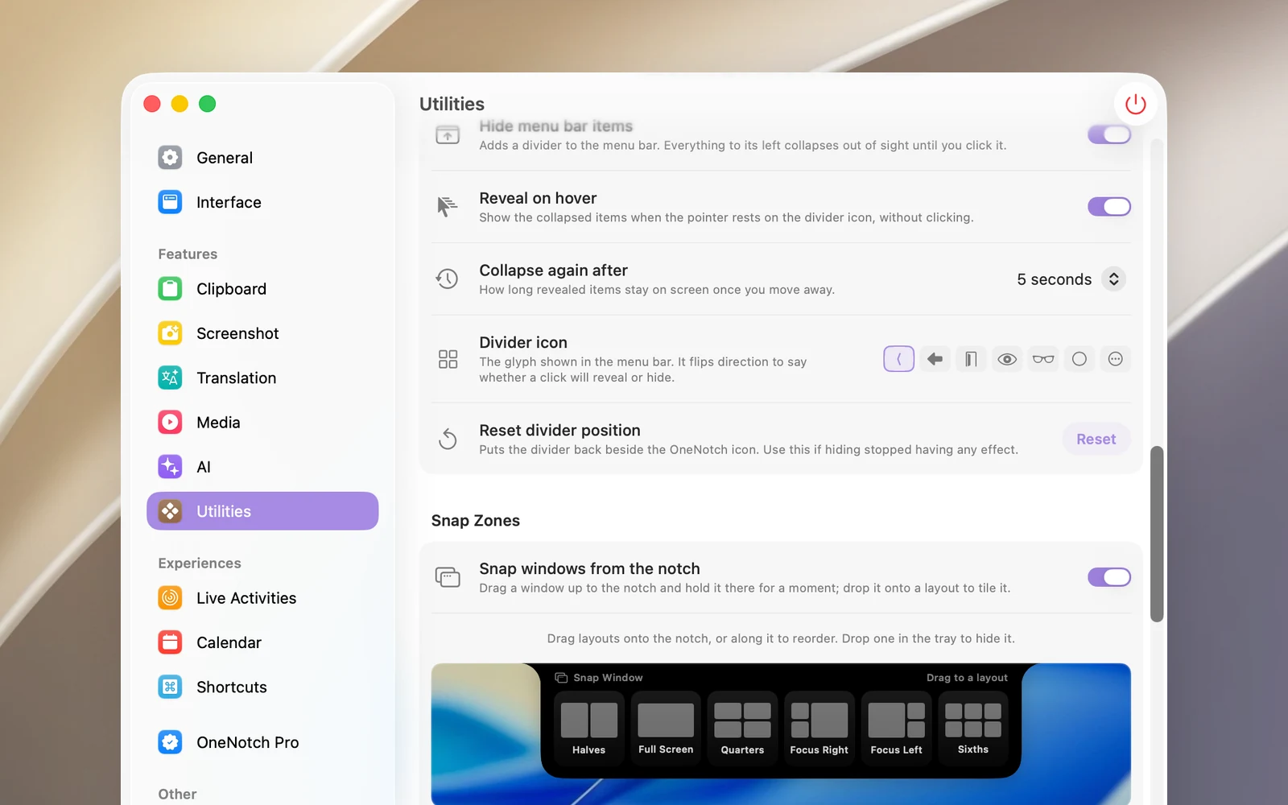Click the OneNotch Pro badge icon
This screenshot has width=1288, height=805.
[170, 741]
